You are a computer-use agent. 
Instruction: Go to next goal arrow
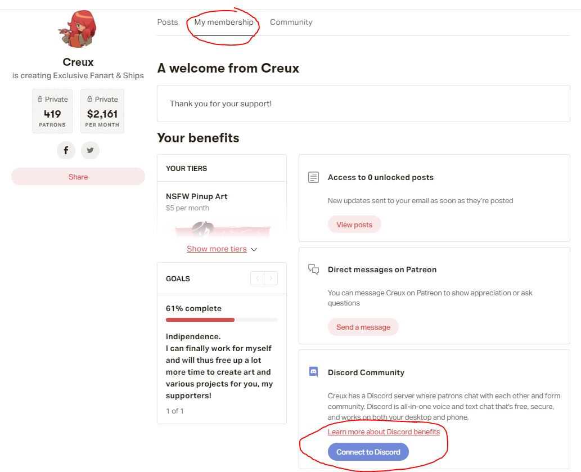(271, 278)
